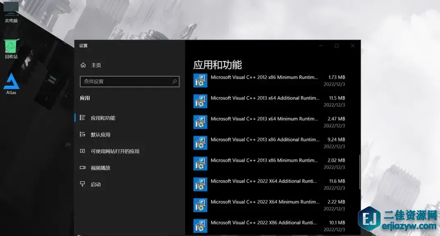The image size is (440, 236).
Task: Open the 回收站 recycle bin icon
Action: [11, 48]
